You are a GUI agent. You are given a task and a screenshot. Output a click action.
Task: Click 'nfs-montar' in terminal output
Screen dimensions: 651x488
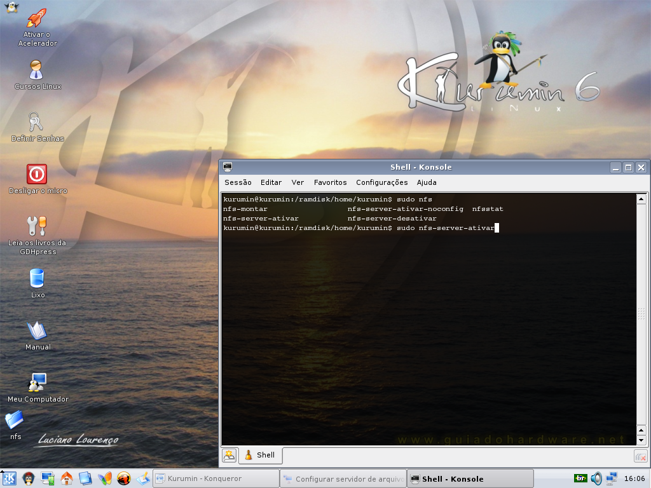(245, 208)
